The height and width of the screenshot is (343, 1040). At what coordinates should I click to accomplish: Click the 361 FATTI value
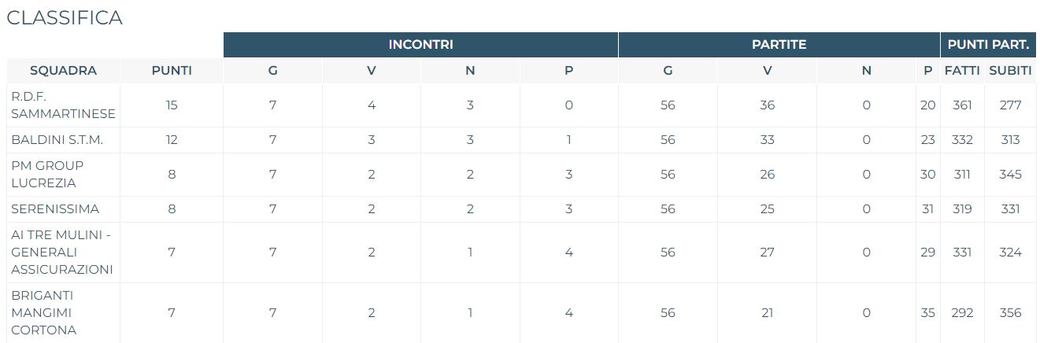click(x=962, y=105)
